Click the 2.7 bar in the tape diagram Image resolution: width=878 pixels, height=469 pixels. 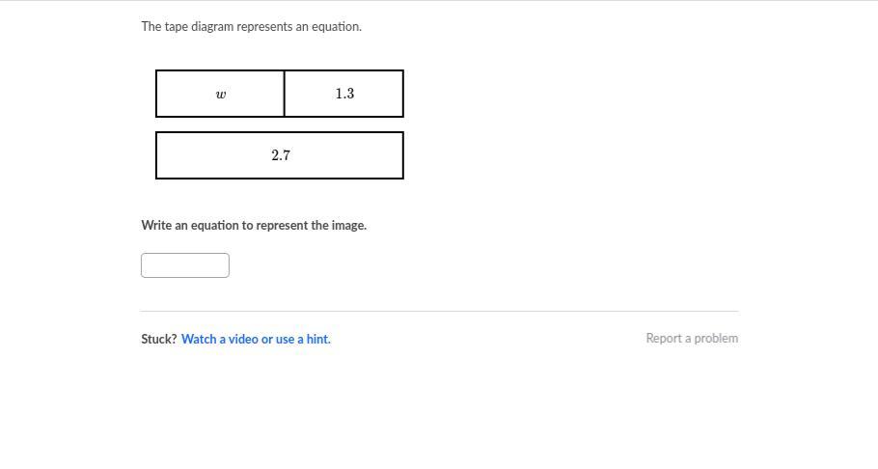280,155
